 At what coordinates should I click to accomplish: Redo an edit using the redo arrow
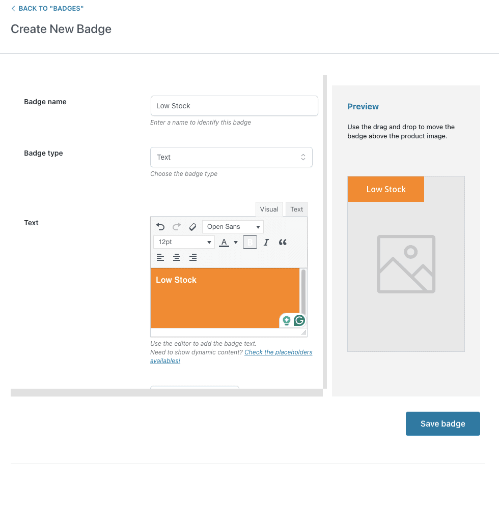[177, 226]
